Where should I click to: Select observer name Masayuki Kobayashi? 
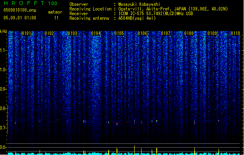click(x=139, y=4)
